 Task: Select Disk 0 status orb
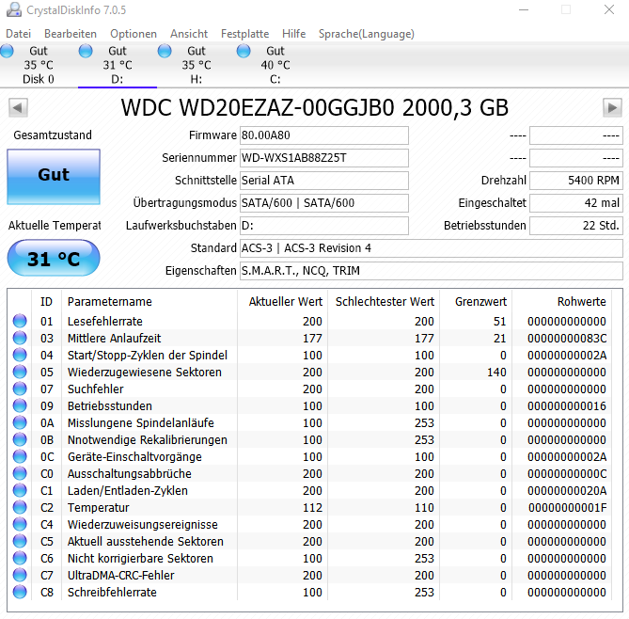(x=7, y=52)
